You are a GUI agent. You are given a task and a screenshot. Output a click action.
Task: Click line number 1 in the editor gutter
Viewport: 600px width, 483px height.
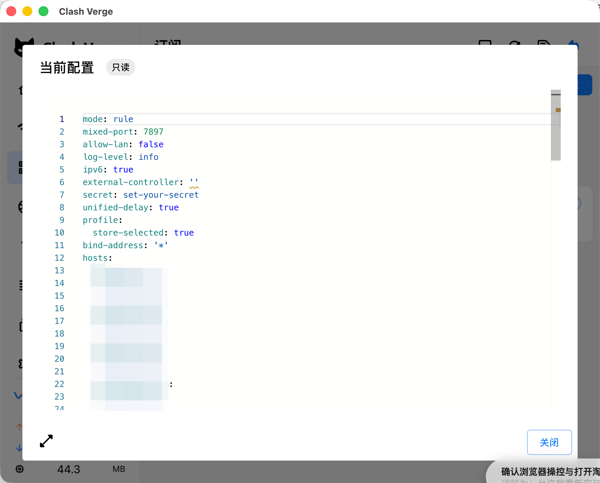click(x=62, y=119)
